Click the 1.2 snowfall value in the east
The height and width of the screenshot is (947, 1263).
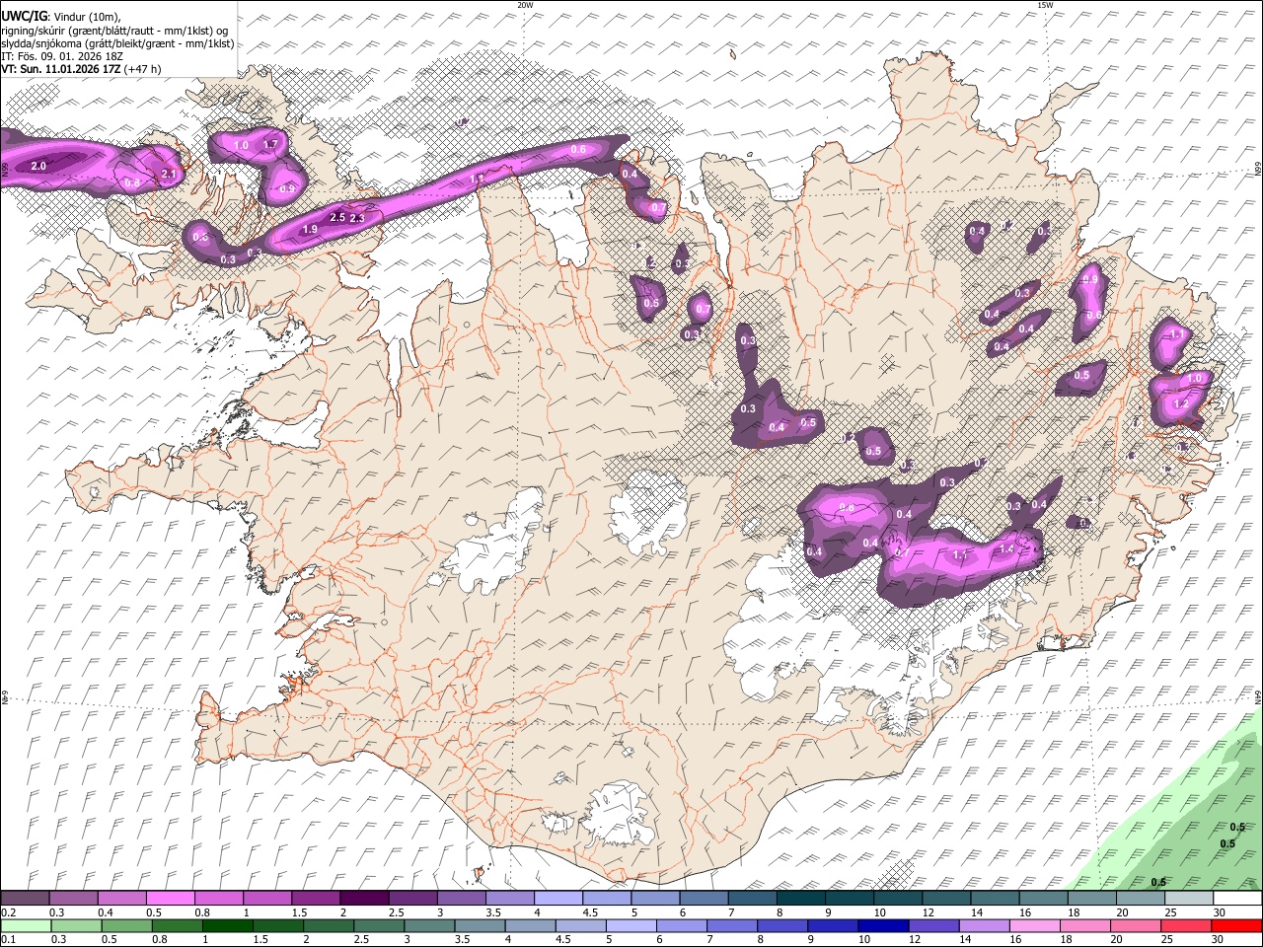point(1181,404)
